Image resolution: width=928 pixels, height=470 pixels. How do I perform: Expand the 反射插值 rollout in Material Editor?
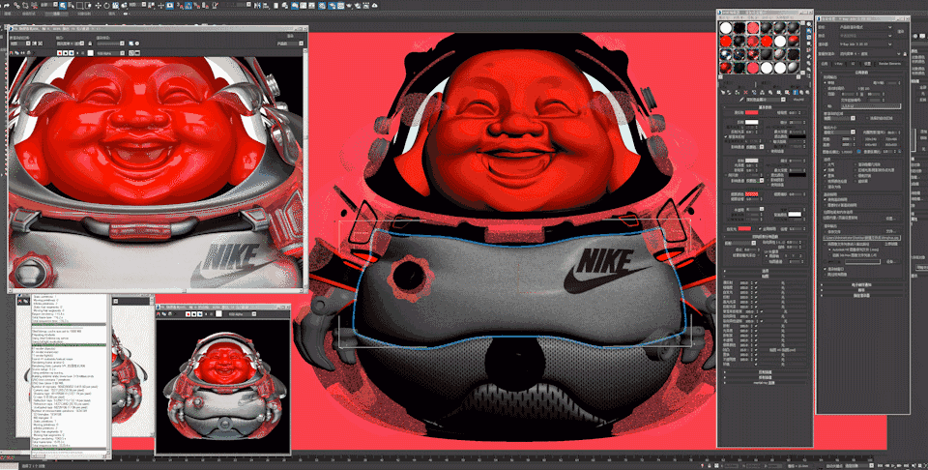(x=767, y=372)
